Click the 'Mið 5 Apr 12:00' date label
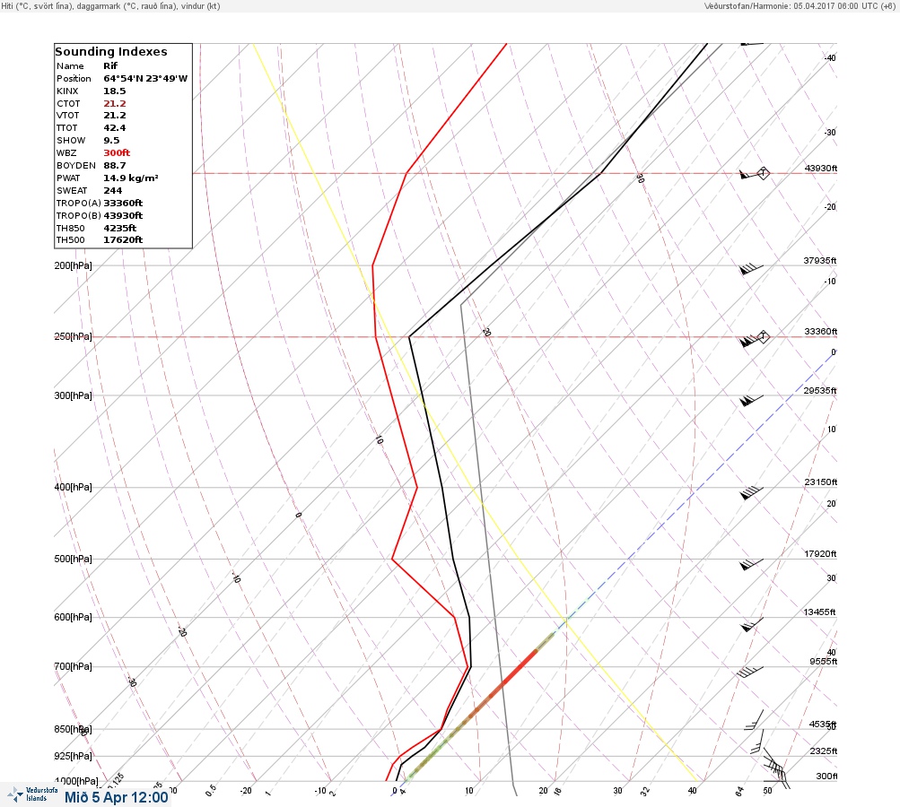 pyautogui.click(x=117, y=797)
